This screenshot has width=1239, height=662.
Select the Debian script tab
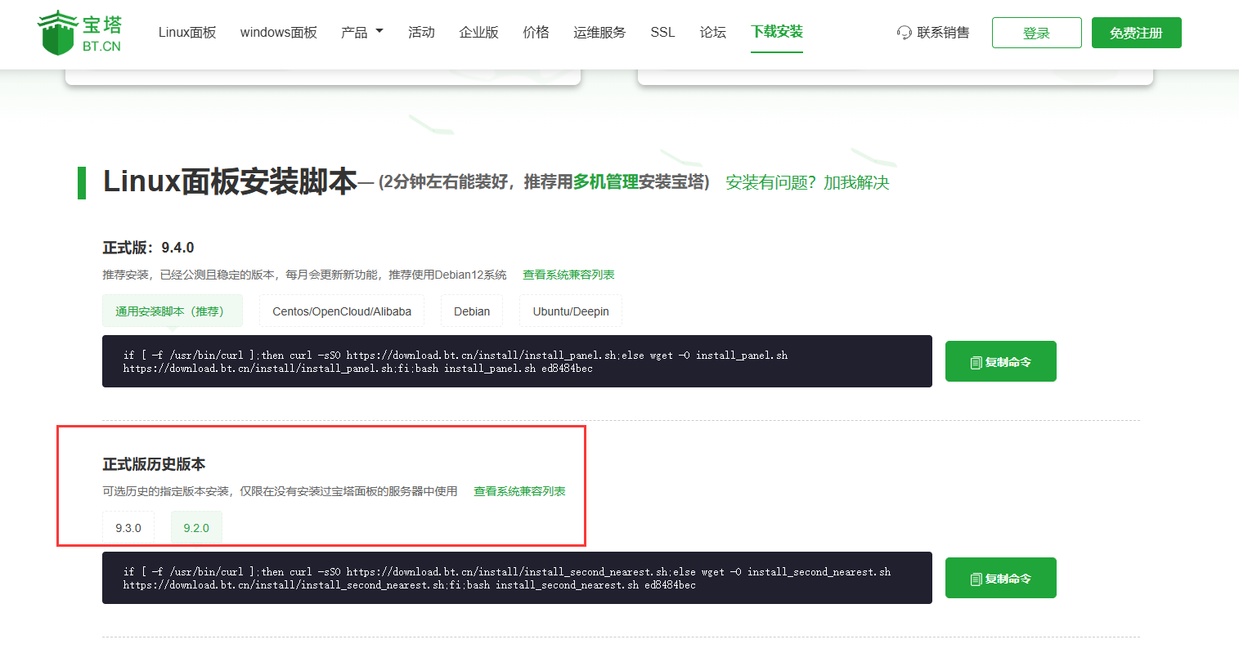click(x=472, y=311)
